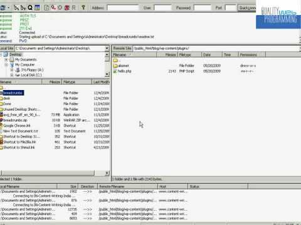Open the Local Site path dropdown

coord(107,48)
